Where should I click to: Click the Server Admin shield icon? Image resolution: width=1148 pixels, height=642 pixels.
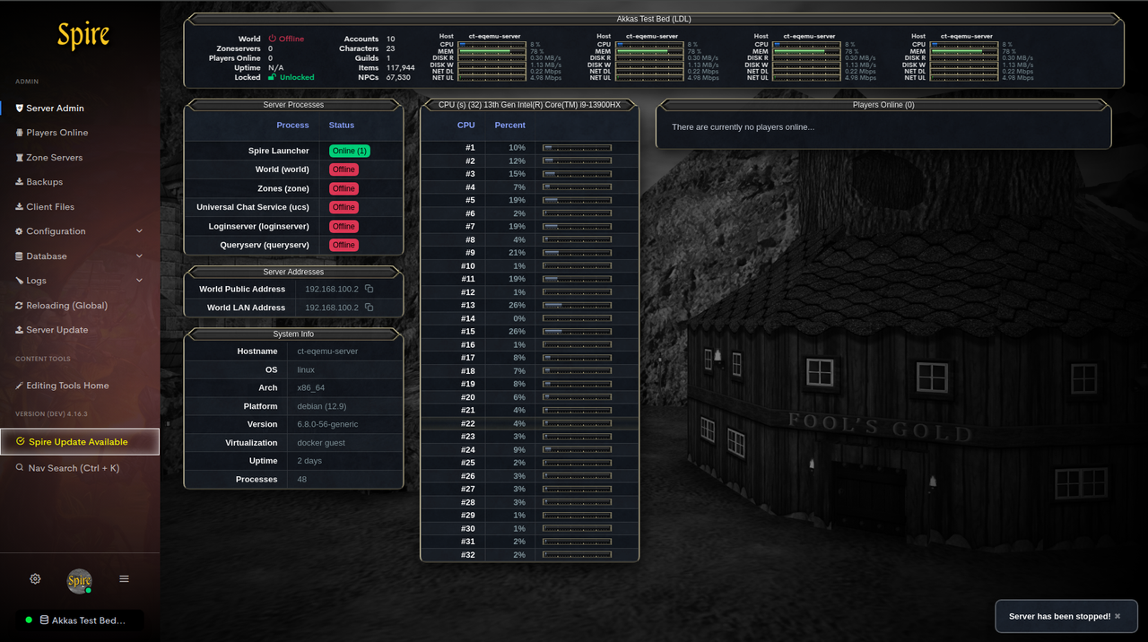click(x=19, y=108)
